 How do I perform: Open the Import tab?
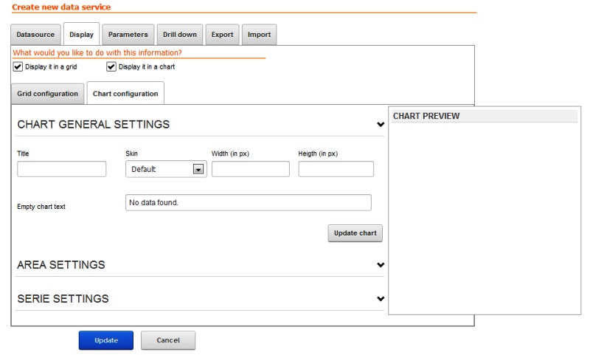pyautogui.click(x=260, y=35)
